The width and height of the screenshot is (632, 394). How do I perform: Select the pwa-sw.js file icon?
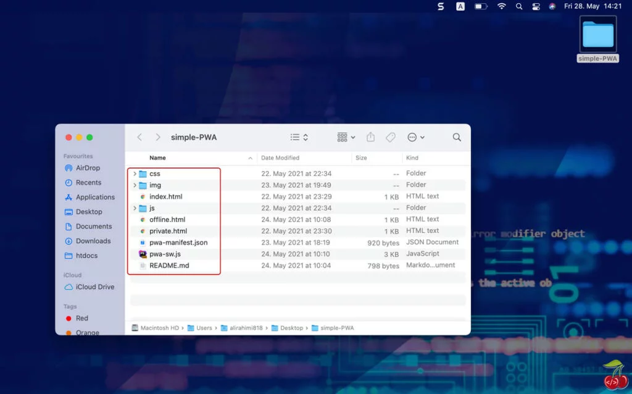(x=143, y=254)
